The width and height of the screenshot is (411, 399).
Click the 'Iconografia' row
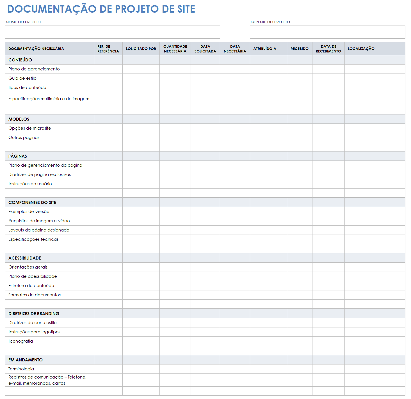(205, 341)
